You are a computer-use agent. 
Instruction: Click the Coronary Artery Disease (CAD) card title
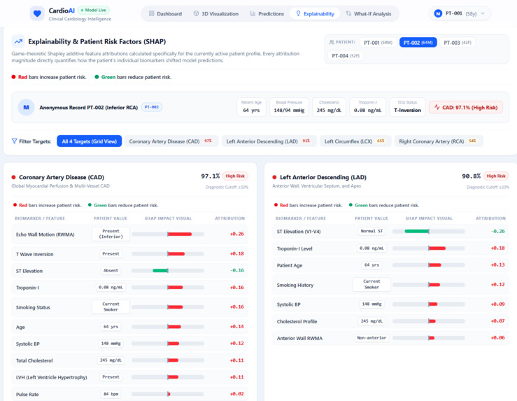[x=62, y=178]
